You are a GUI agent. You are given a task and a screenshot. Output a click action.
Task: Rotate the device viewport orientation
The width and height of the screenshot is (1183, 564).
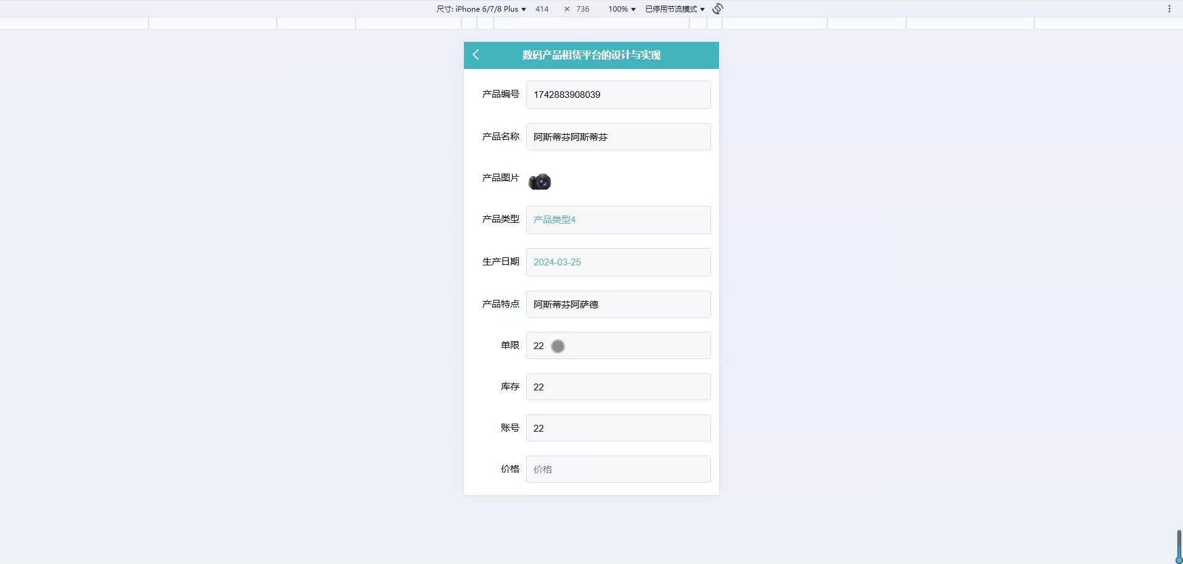[718, 9]
